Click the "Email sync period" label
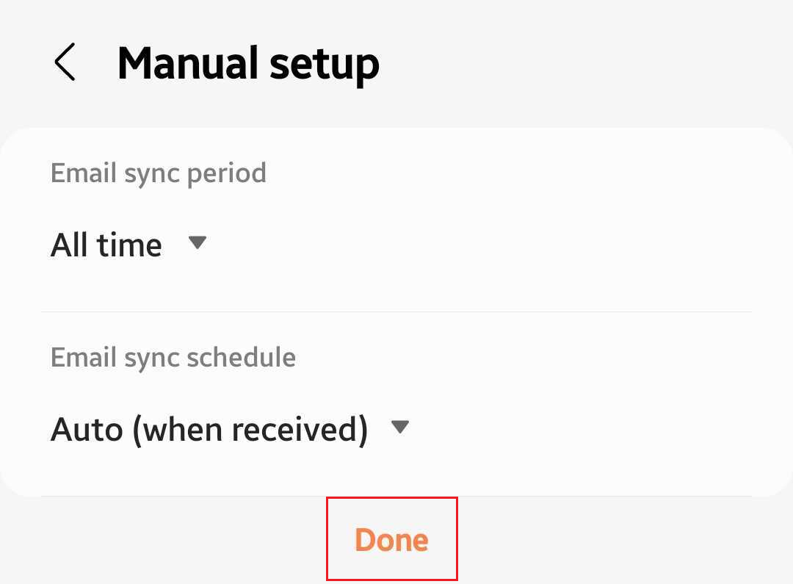 pyautogui.click(x=158, y=173)
